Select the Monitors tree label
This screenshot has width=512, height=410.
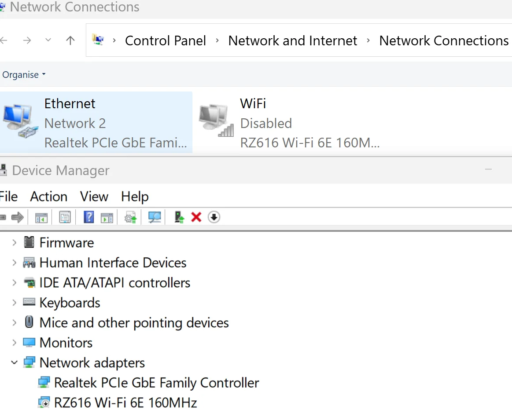pos(66,343)
